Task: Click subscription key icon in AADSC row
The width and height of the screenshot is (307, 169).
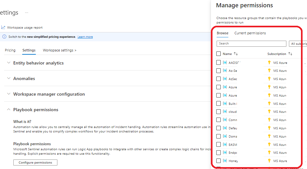Action: (269, 63)
